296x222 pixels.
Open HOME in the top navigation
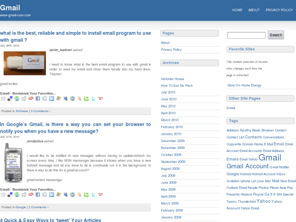[x=237, y=10]
